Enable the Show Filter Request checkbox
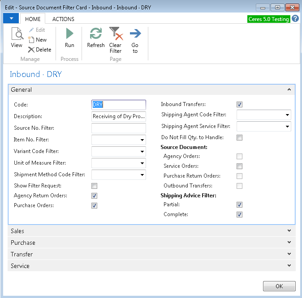Viewport: 302px width, 298px height. pyautogui.click(x=95, y=186)
